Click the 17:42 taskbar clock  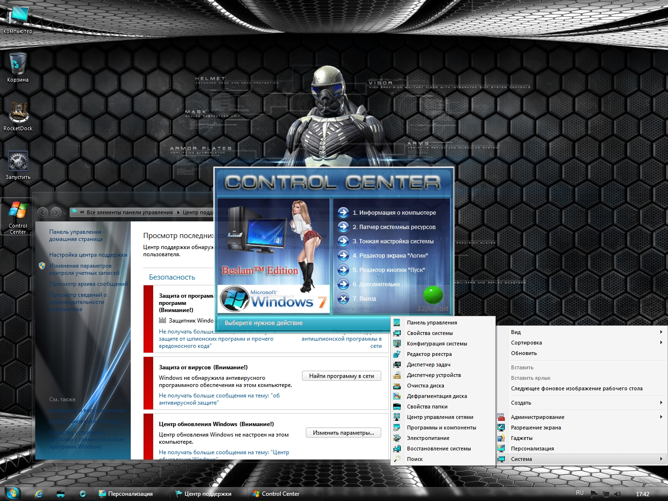pyautogui.click(x=643, y=494)
